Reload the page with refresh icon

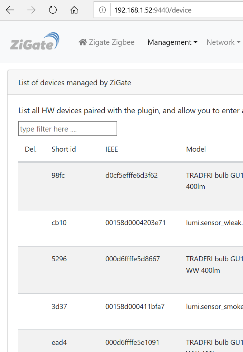(x=53, y=10)
